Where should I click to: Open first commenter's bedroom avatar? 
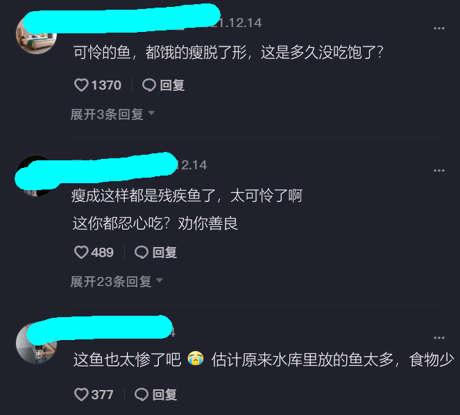point(36,34)
